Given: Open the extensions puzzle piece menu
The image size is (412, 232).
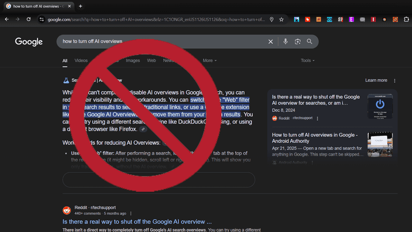Looking at the screenshot, I should 406,19.
